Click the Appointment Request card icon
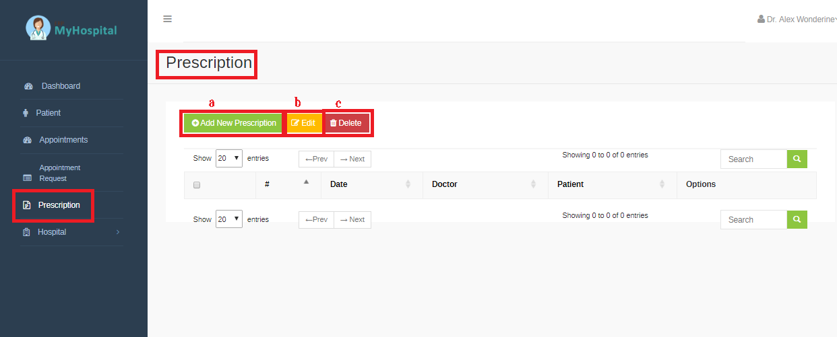The image size is (837, 337). click(28, 178)
